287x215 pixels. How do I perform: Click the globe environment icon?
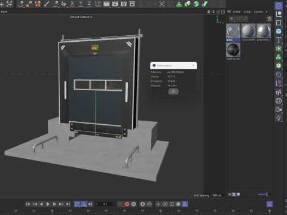tap(279, 101)
